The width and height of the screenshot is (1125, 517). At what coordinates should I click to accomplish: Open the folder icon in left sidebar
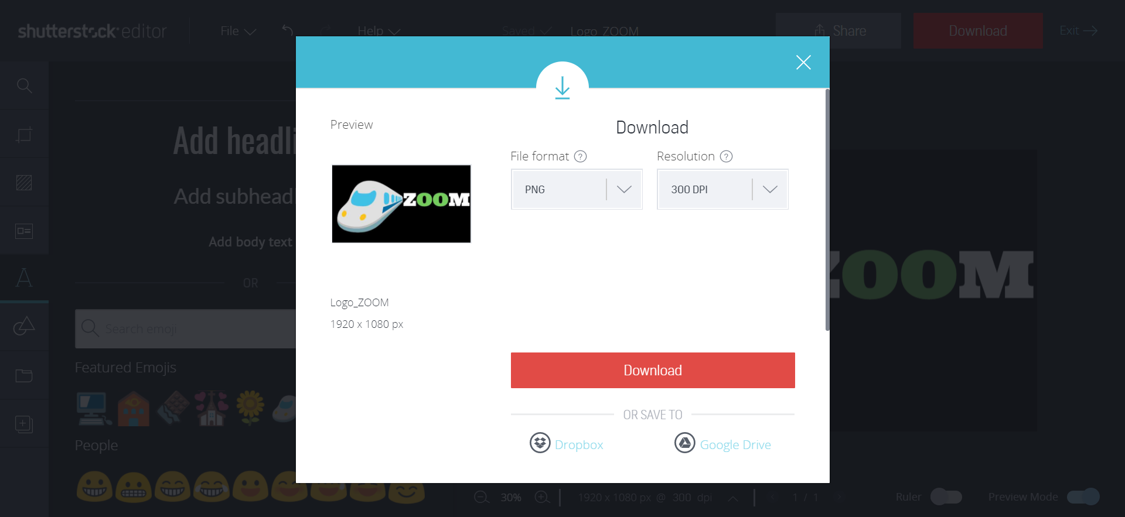tap(24, 375)
